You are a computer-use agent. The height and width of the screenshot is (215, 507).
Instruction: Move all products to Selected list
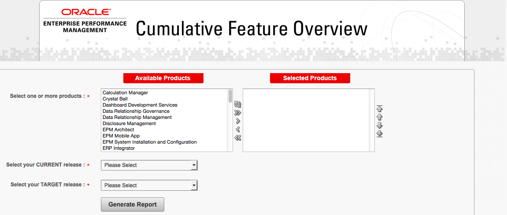(x=238, y=113)
